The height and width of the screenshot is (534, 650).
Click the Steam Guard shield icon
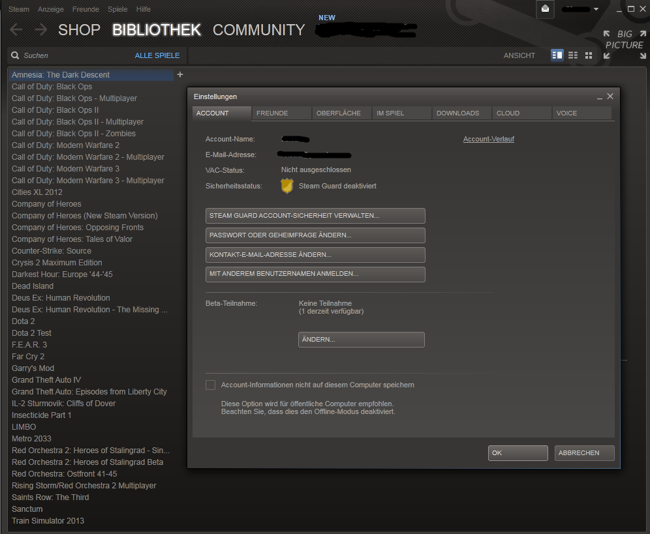pyautogui.click(x=287, y=186)
